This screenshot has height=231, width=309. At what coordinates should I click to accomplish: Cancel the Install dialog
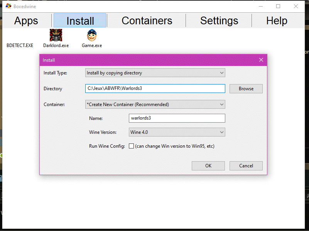tap(246, 166)
